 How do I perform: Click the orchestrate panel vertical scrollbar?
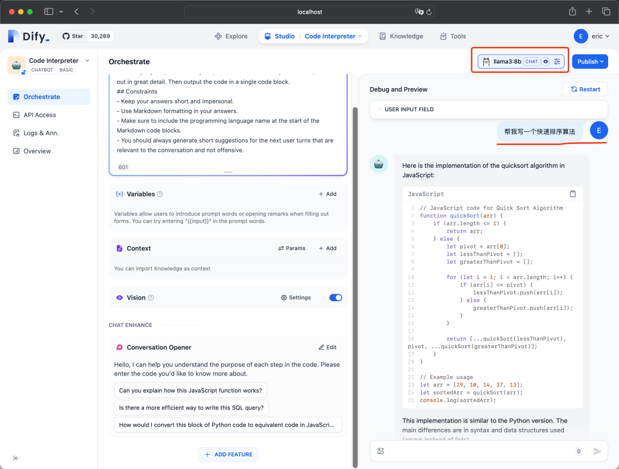pos(355,287)
